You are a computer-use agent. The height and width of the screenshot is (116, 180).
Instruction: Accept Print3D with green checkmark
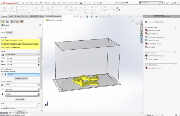pyautogui.click(x=2, y=28)
